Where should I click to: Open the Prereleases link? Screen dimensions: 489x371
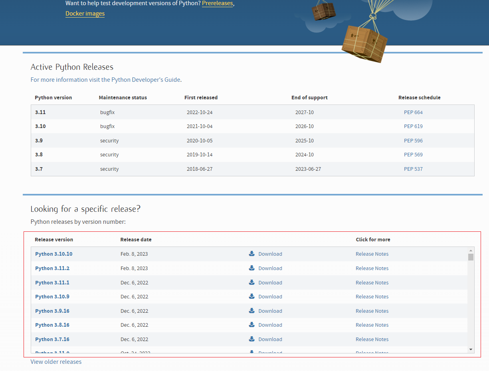pos(217,3)
